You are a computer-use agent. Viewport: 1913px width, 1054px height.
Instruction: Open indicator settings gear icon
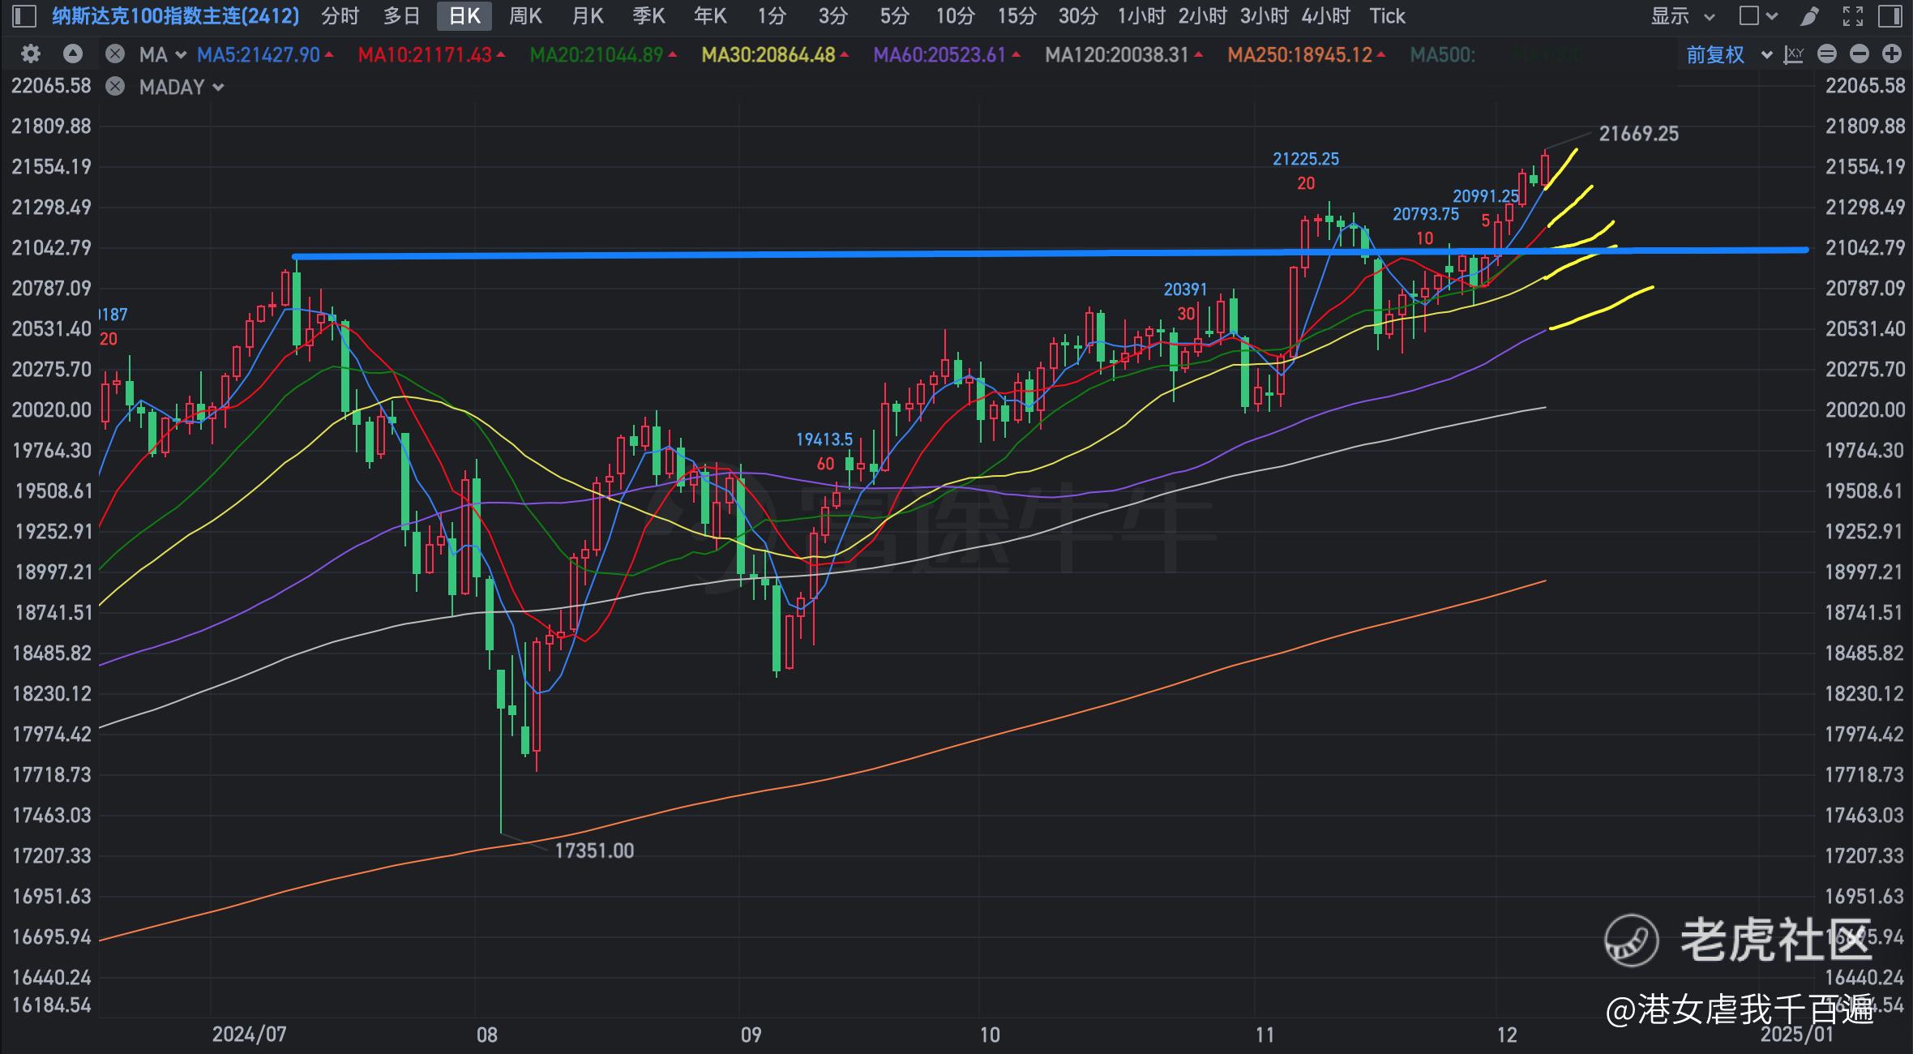click(31, 54)
